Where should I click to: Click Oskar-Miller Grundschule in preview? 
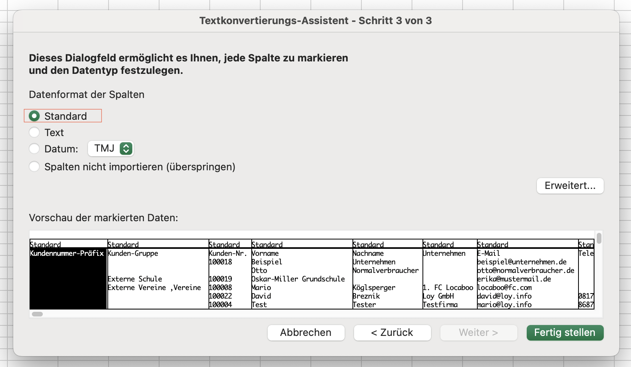coord(298,279)
